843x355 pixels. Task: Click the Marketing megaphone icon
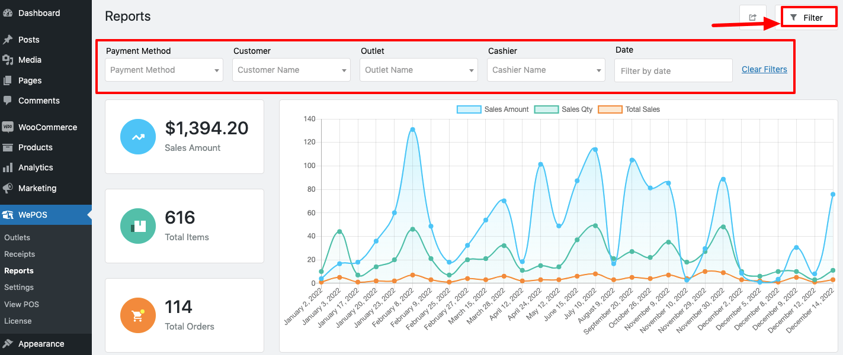(8, 188)
